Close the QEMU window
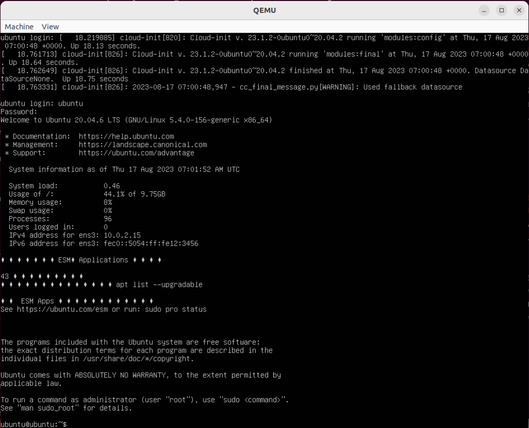The width and height of the screenshot is (529, 428). click(518, 10)
